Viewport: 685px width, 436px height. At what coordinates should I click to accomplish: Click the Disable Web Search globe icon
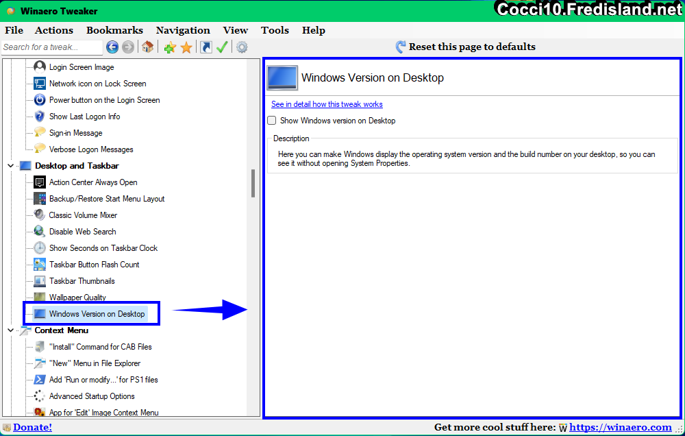click(x=40, y=231)
